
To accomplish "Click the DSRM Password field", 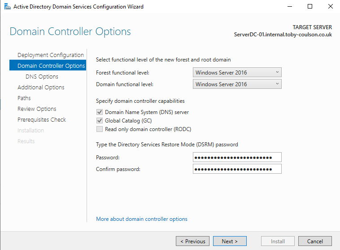I will coord(237,157).
